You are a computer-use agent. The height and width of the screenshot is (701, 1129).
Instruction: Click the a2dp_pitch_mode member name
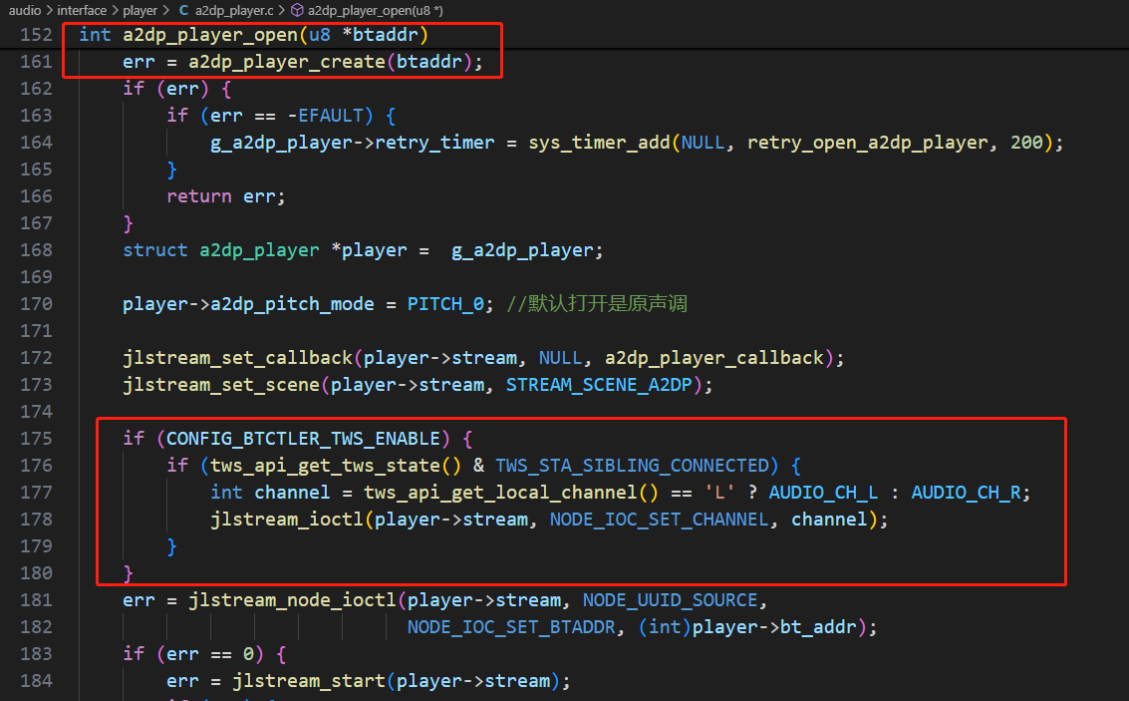[292, 304]
